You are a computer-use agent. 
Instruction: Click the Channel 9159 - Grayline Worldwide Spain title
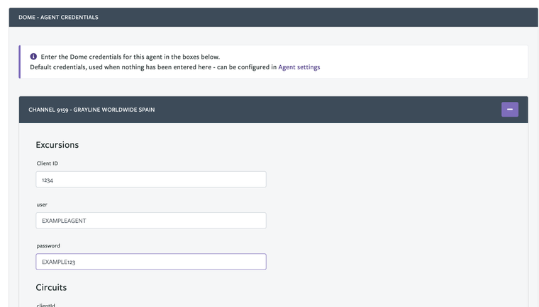[x=91, y=110]
